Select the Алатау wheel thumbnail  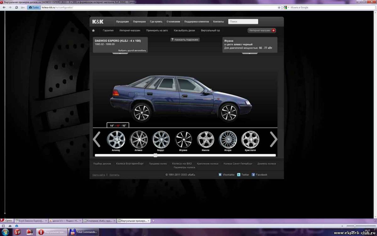coord(116,140)
